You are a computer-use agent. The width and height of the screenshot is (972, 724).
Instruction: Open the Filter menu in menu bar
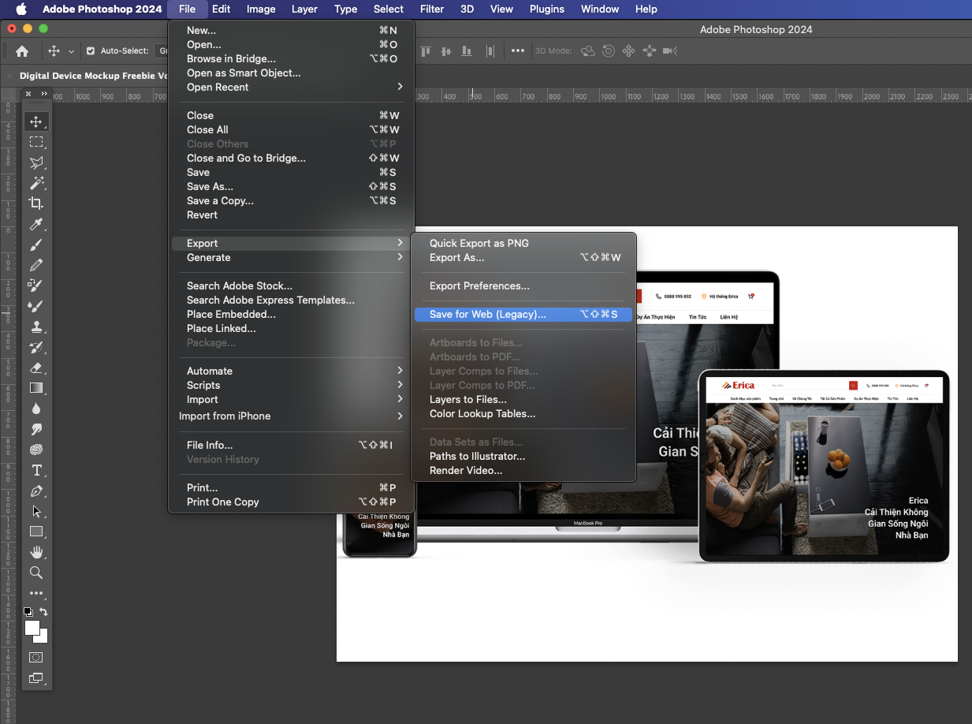(431, 9)
